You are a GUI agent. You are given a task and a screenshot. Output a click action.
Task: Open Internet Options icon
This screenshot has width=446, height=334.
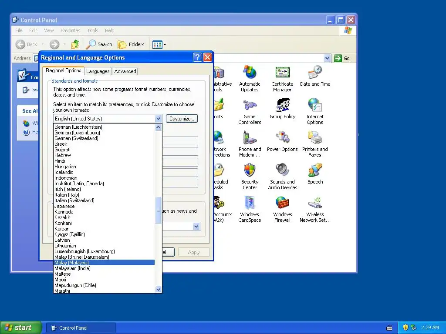(x=315, y=111)
